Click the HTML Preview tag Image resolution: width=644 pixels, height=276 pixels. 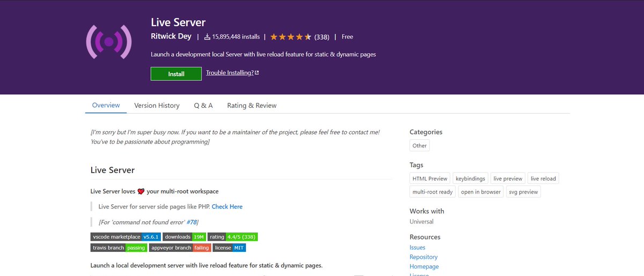(429, 178)
